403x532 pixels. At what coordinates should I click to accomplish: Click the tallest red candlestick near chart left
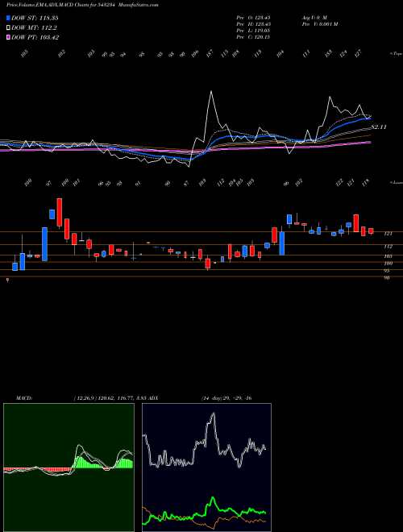click(x=60, y=212)
